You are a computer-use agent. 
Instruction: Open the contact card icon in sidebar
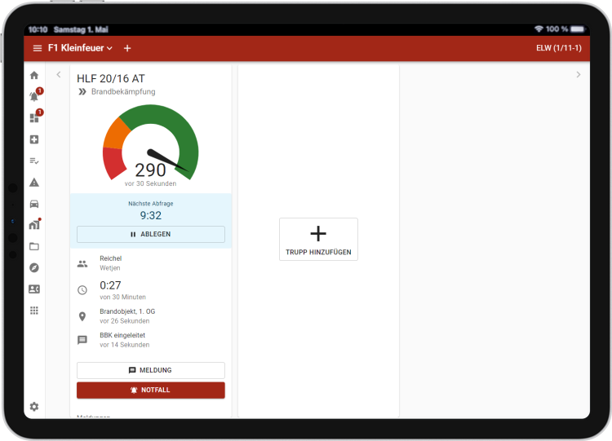(x=34, y=289)
